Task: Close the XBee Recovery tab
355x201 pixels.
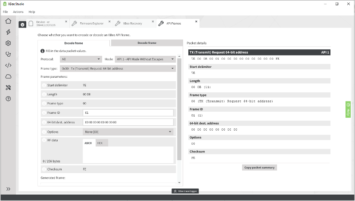Action: pyautogui.click(x=153, y=21)
